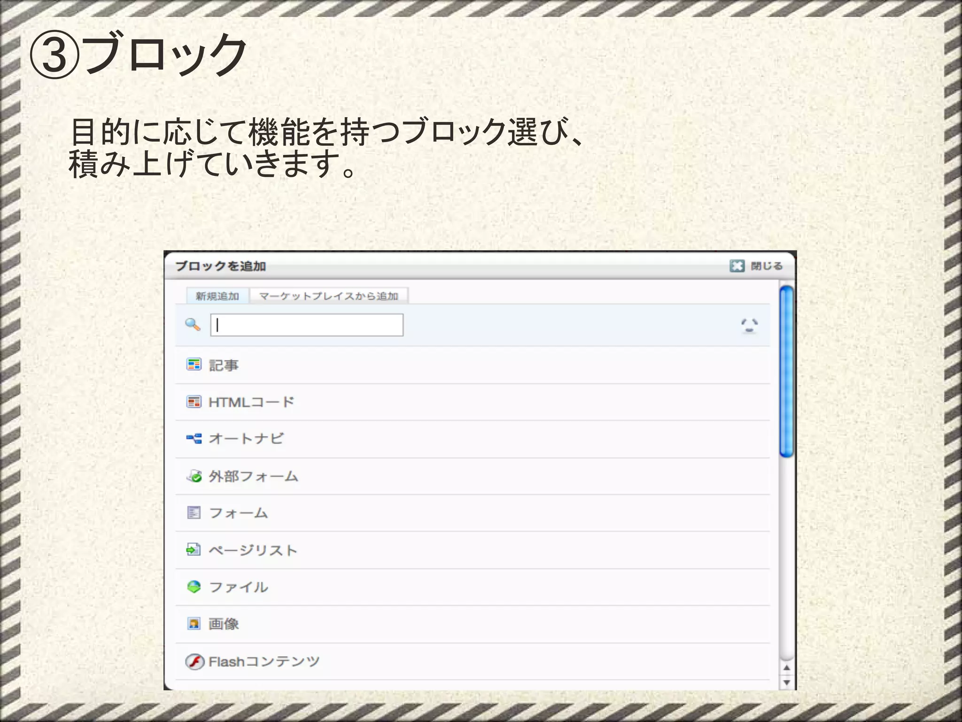
Task: Click the HTMLコード block icon
Action: [x=194, y=401]
